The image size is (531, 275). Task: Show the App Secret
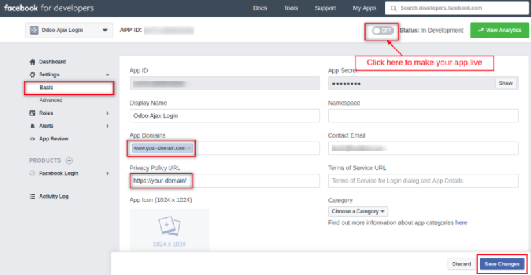(x=505, y=83)
